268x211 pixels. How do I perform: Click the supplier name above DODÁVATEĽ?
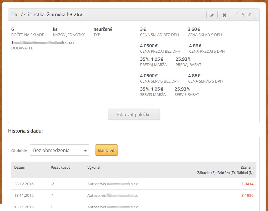(x=42, y=43)
